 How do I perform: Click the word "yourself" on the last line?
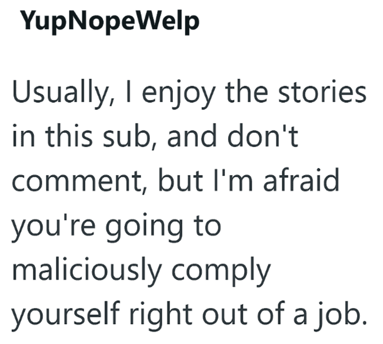(66, 317)
